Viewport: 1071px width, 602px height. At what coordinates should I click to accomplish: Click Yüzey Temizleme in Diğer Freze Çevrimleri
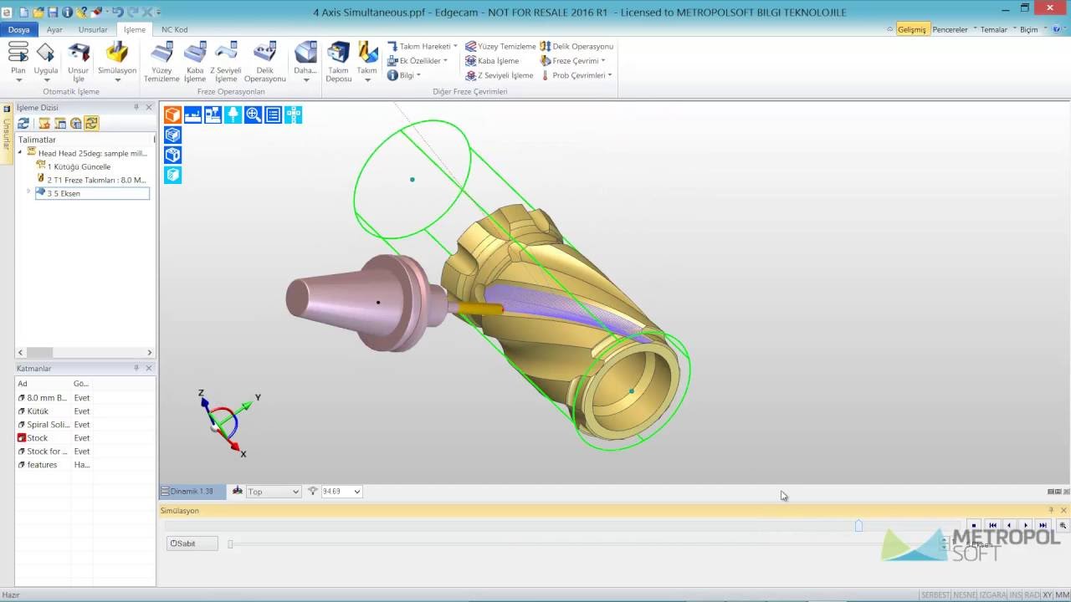(x=500, y=47)
